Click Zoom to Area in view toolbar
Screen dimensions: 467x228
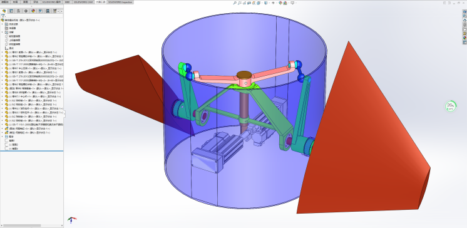point(240,3)
